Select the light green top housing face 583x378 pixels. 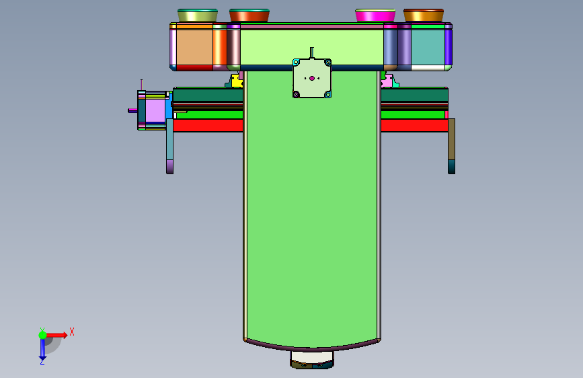pyautogui.click(x=311, y=43)
